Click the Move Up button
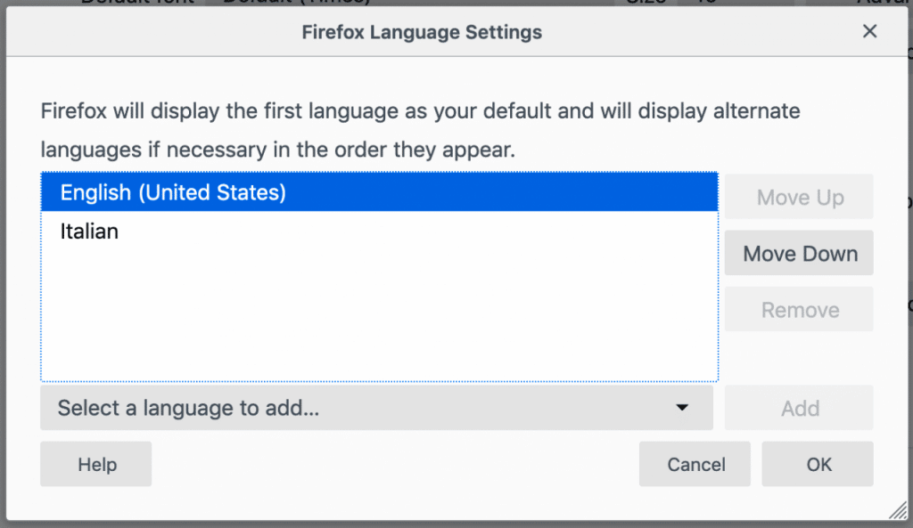913x528 pixels. pyautogui.click(x=799, y=197)
